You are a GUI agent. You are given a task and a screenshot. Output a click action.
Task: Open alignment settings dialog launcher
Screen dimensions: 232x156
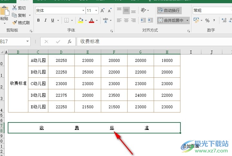[x=188, y=31]
